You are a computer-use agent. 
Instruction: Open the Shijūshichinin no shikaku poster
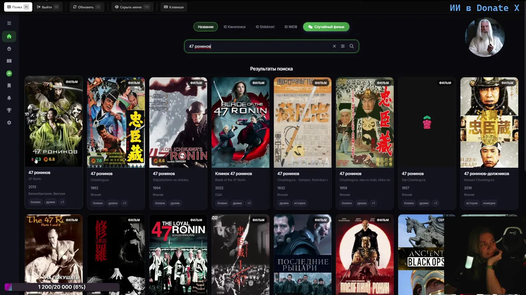178,123
